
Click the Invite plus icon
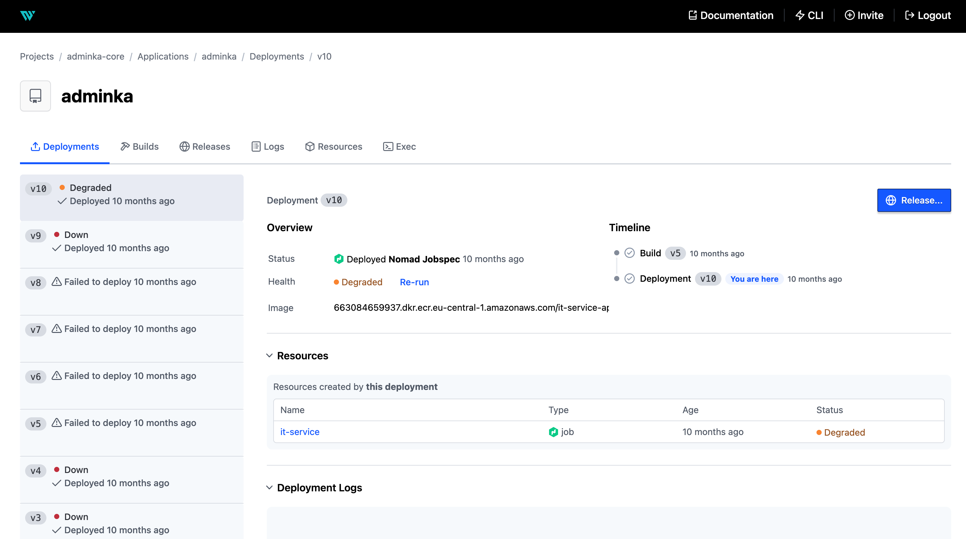pyautogui.click(x=849, y=15)
